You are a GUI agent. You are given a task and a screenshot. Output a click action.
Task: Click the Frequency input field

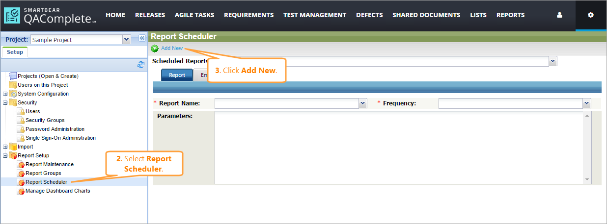(x=511, y=103)
